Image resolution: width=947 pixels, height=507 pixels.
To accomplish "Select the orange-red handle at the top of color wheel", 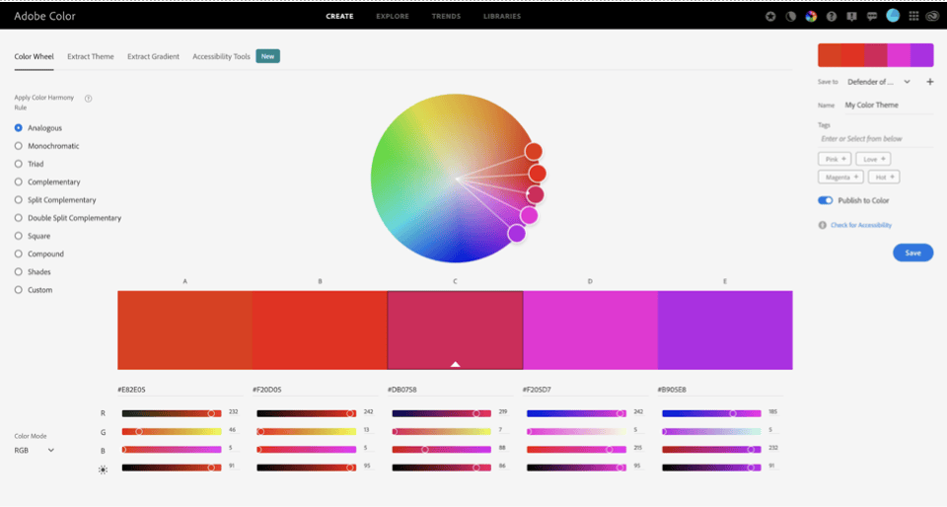I will [534, 152].
